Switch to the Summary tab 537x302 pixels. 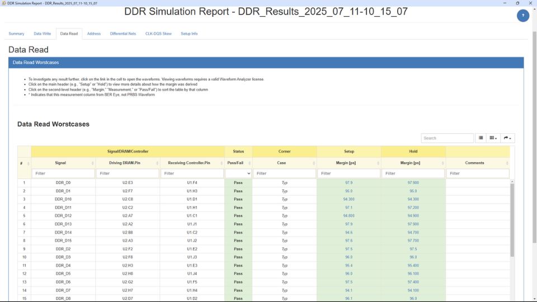pyautogui.click(x=16, y=34)
